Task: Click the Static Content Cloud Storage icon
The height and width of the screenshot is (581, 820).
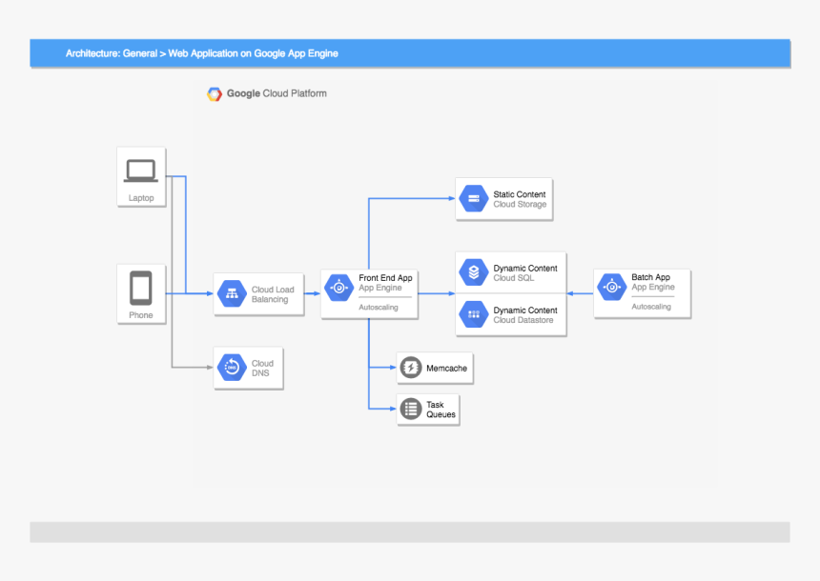Action: pos(473,198)
